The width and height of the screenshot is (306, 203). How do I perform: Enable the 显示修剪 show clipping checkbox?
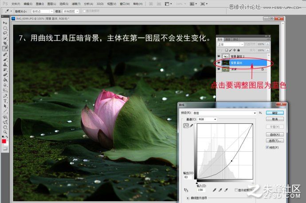236,190
